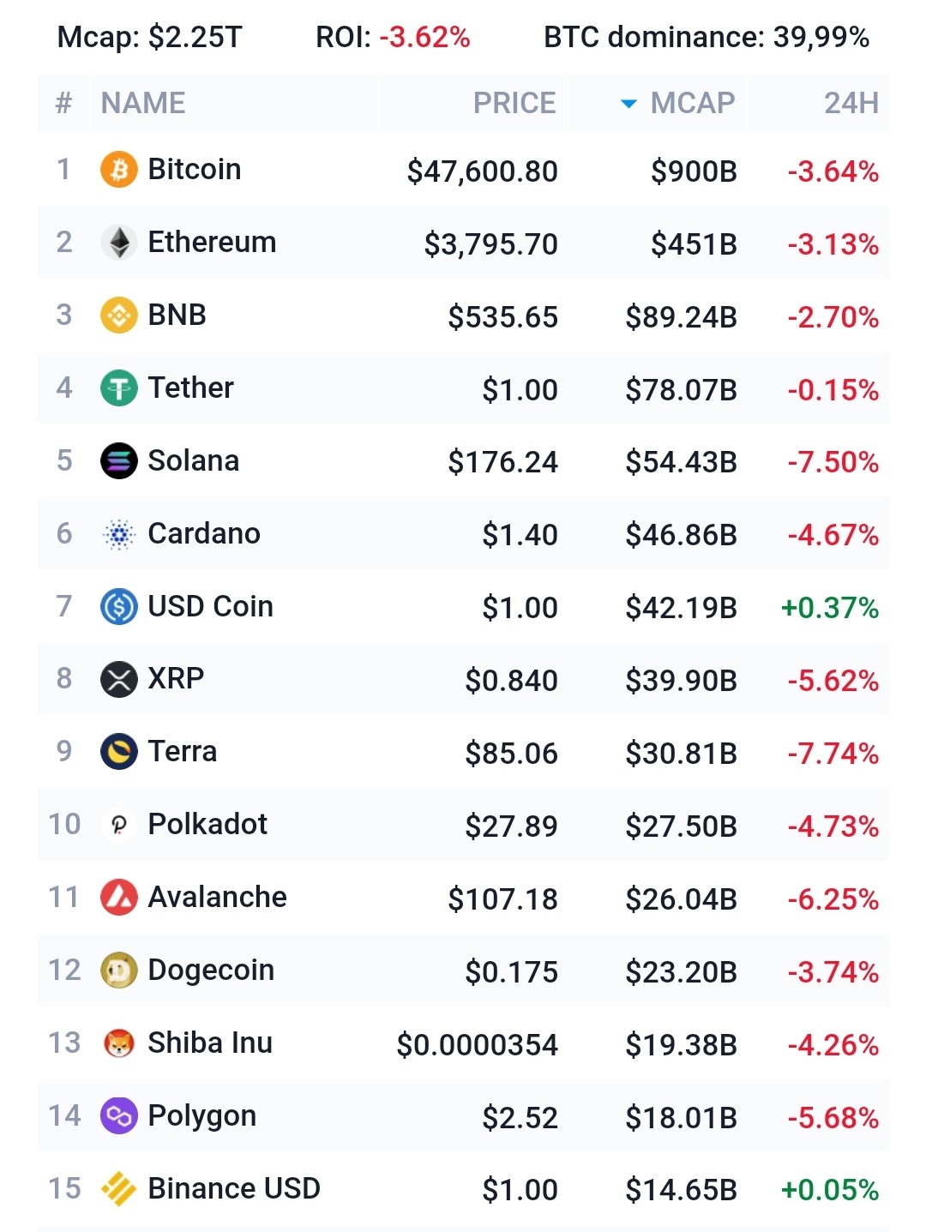Click the MCAP sort arrow
926x1232 pixels.
(628, 104)
